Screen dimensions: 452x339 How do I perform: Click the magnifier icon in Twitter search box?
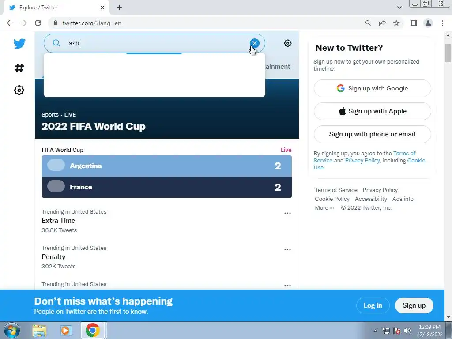56,43
